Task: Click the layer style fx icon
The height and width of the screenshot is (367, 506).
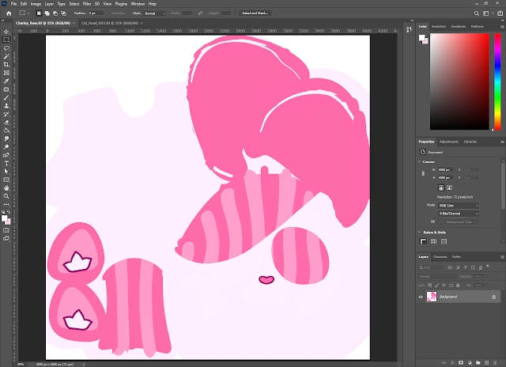Action: [452, 363]
